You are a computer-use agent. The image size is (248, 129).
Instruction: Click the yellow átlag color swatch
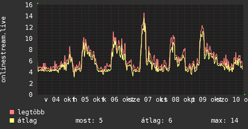(12, 121)
